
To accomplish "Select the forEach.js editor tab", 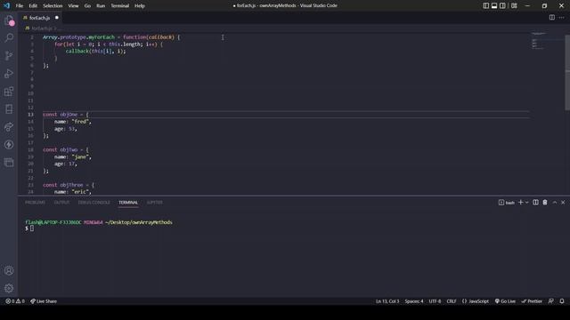I will click(39, 18).
